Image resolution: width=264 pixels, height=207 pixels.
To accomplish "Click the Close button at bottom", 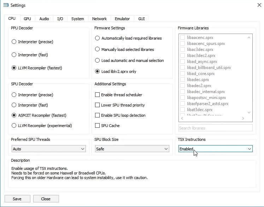I will (x=46, y=199).
